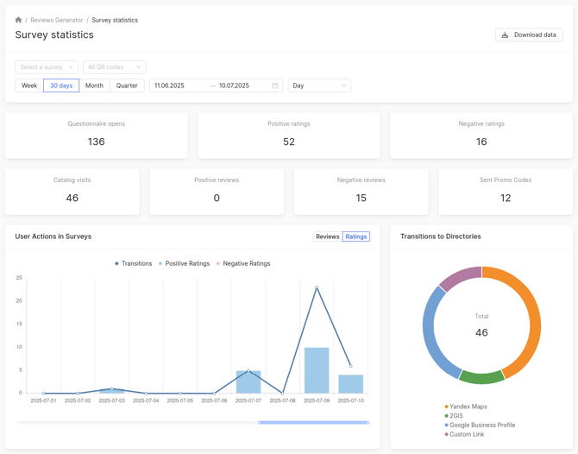Toggle the Transitions legend marker
Viewport: 578px width, 454px height.
tap(117, 263)
